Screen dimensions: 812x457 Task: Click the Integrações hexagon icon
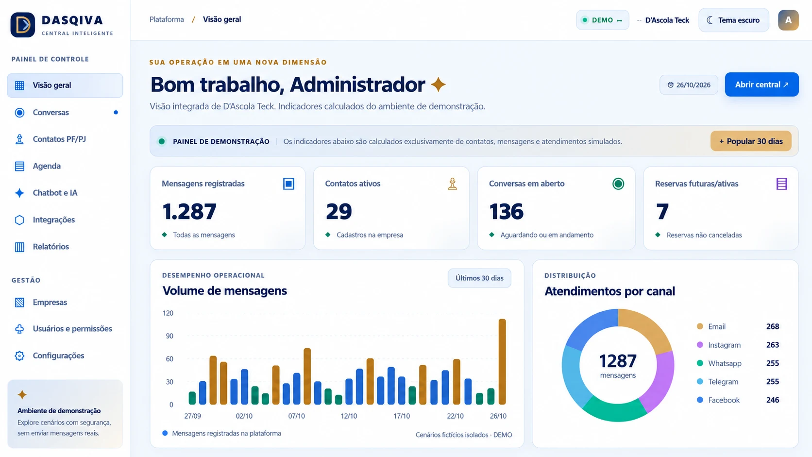(x=19, y=220)
